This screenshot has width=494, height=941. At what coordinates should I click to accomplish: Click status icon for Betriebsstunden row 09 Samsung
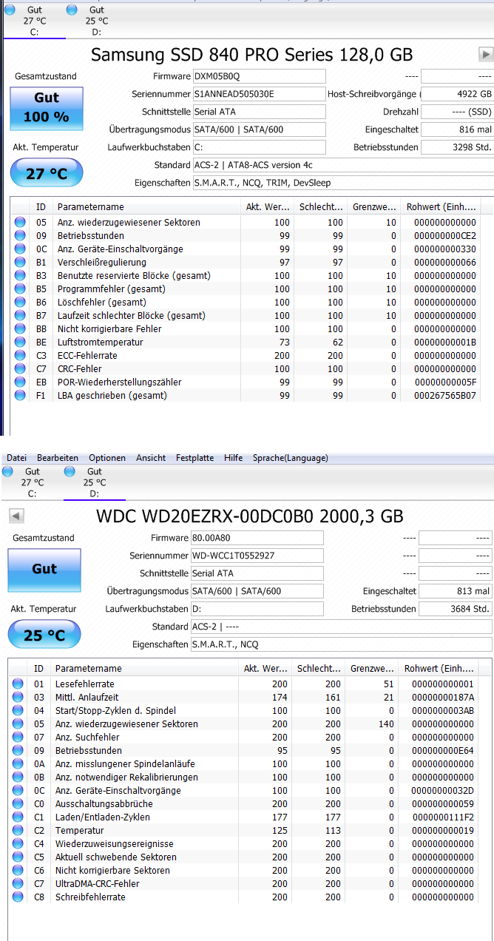pos(20,235)
